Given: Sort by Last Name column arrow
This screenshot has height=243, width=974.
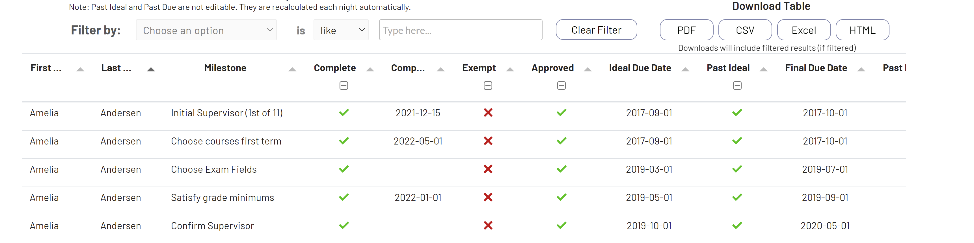Looking at the screenshot, I should coord(151,69).
